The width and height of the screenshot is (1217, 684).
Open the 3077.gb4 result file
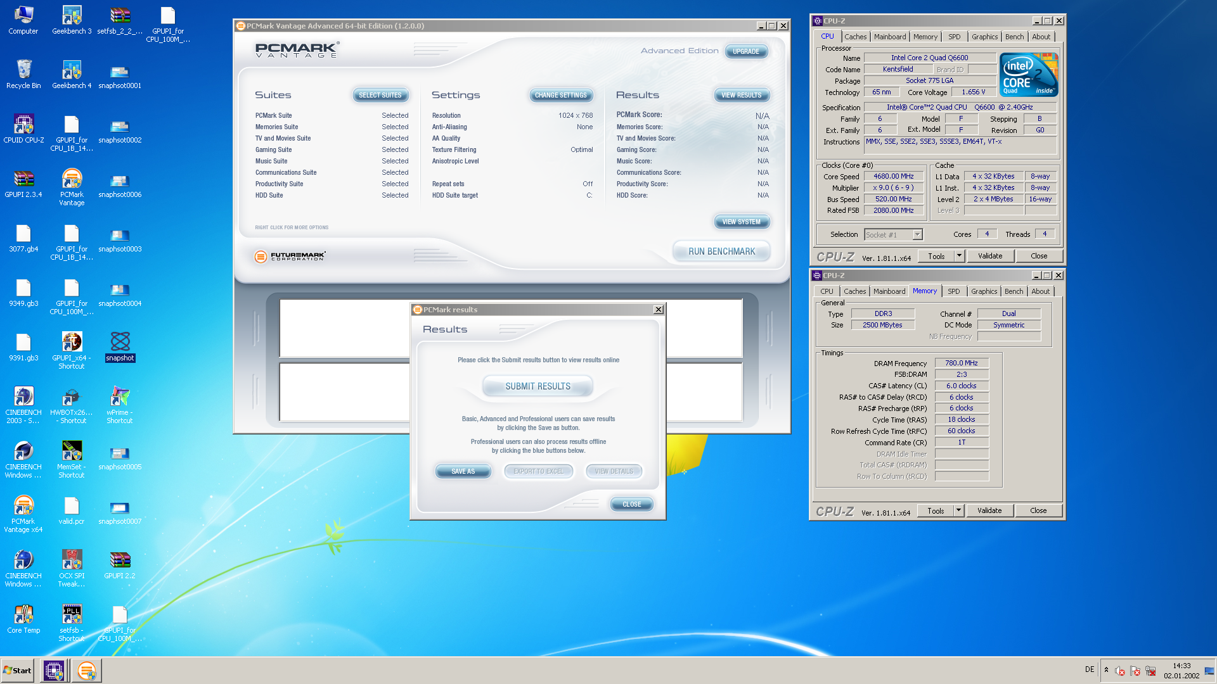[x=23, y=238]
